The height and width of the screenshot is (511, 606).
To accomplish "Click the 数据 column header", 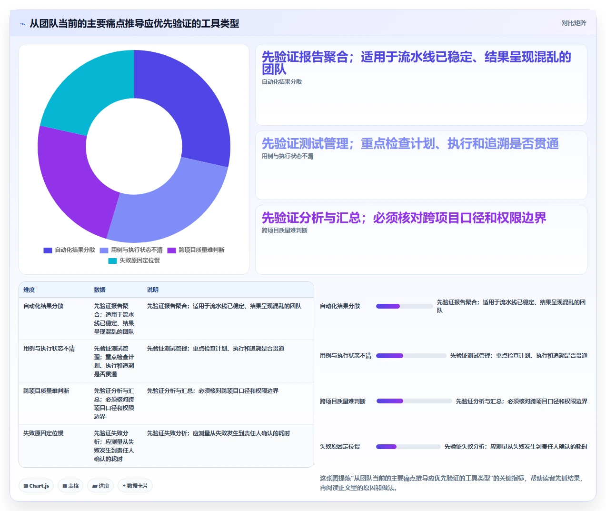I will click(99, 290).
